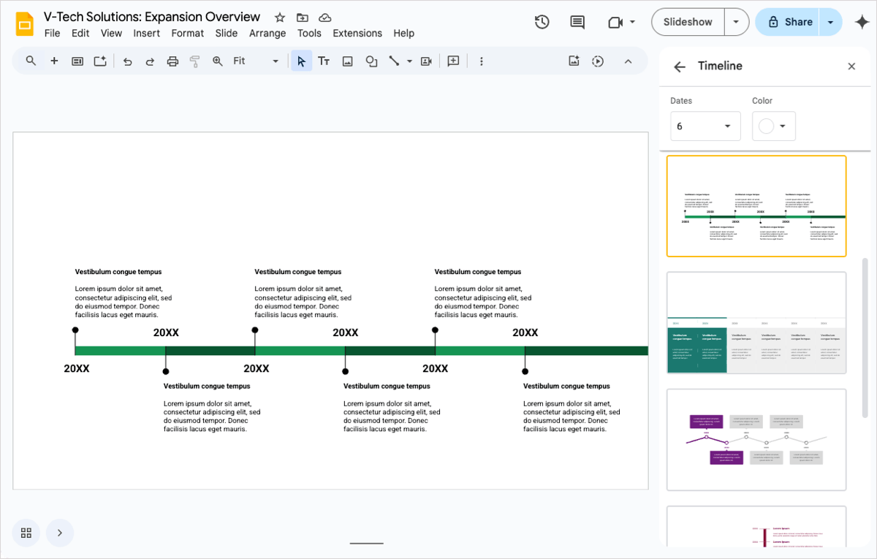The image size is (877, 559).
Task: Go back from Timeline panel
Action: (x=680, y=66)
